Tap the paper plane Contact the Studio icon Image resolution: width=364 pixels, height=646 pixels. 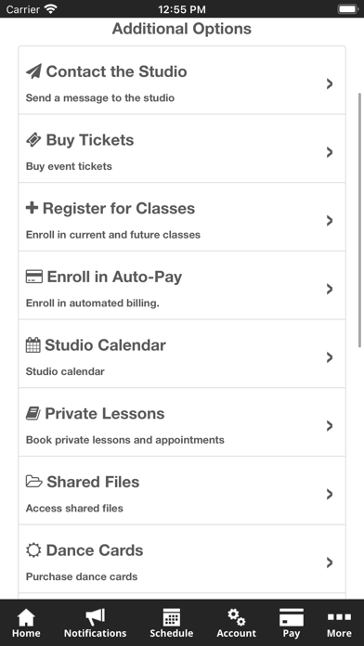tap(33, 71)
